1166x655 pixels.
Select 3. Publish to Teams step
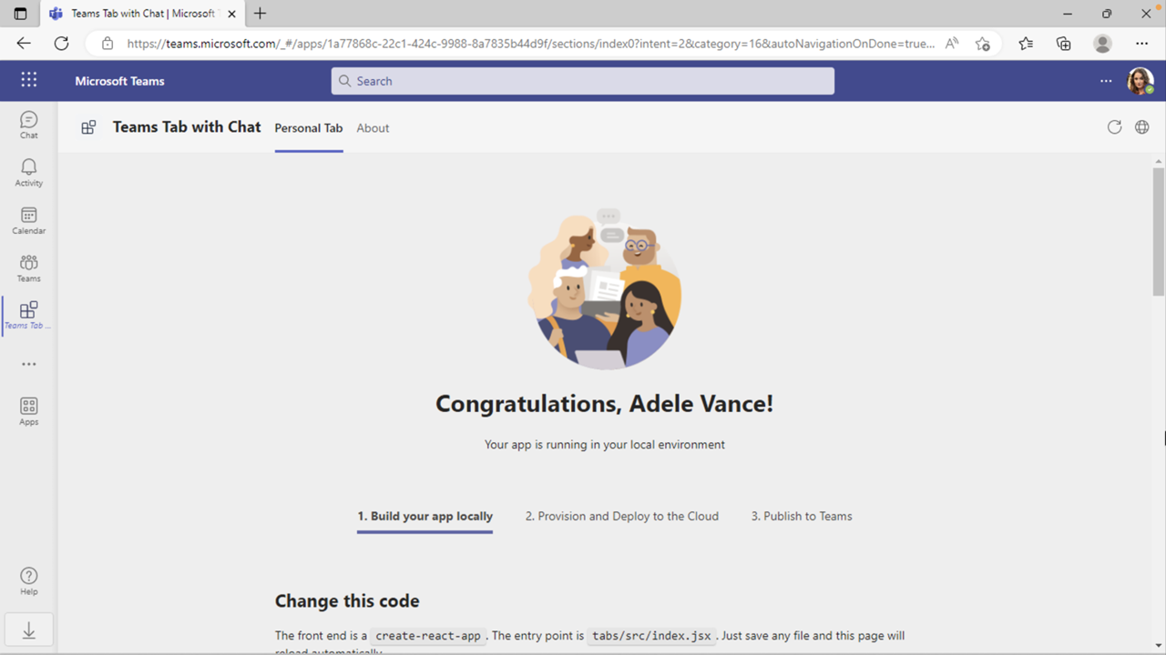pos(802,516)
